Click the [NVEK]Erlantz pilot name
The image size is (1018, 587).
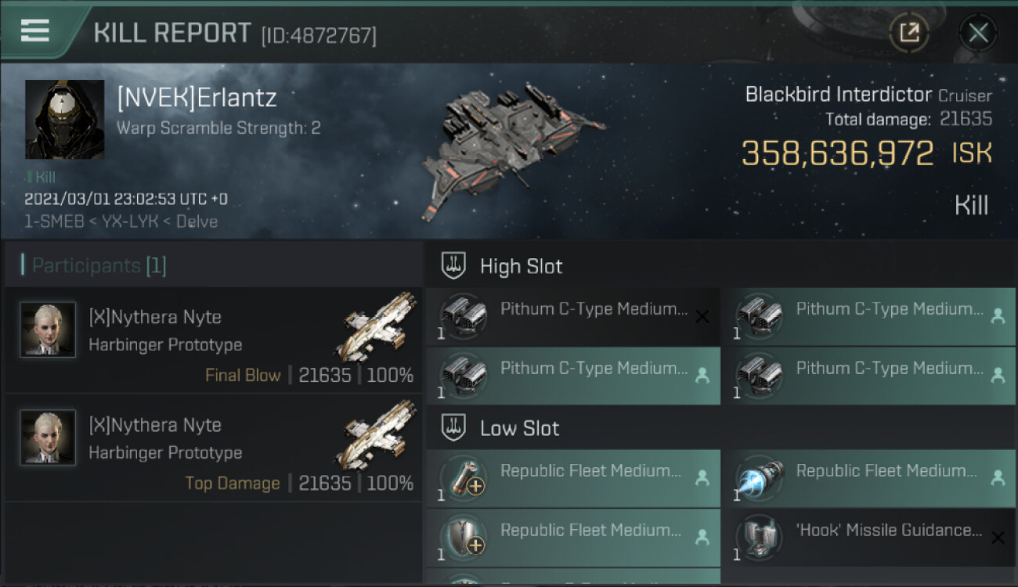197,98
